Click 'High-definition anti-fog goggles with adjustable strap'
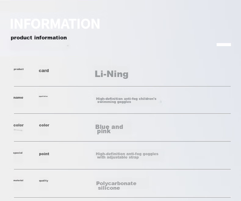This screenshot has width=241, height=201. pyautogui.click(x=127, y=155)
